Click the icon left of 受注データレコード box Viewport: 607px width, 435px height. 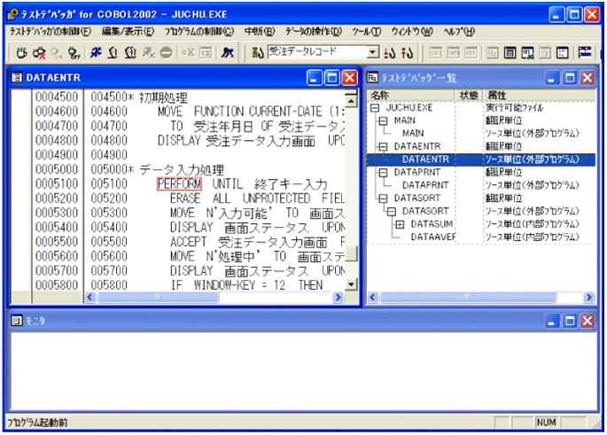point(258,52)
